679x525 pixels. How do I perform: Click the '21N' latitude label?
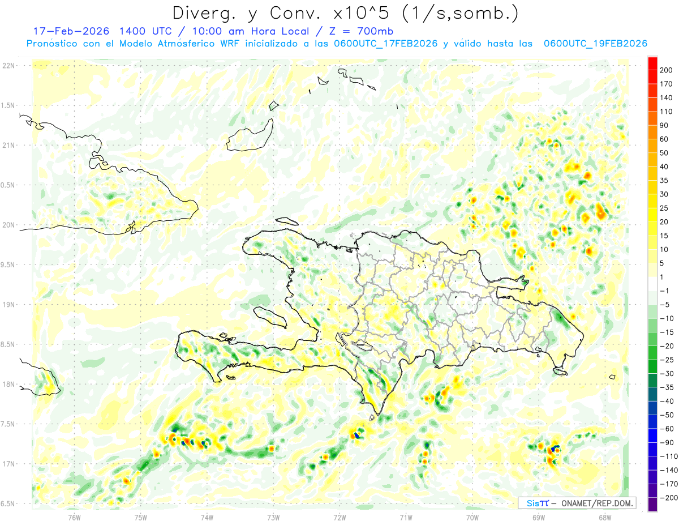[8, 145]
